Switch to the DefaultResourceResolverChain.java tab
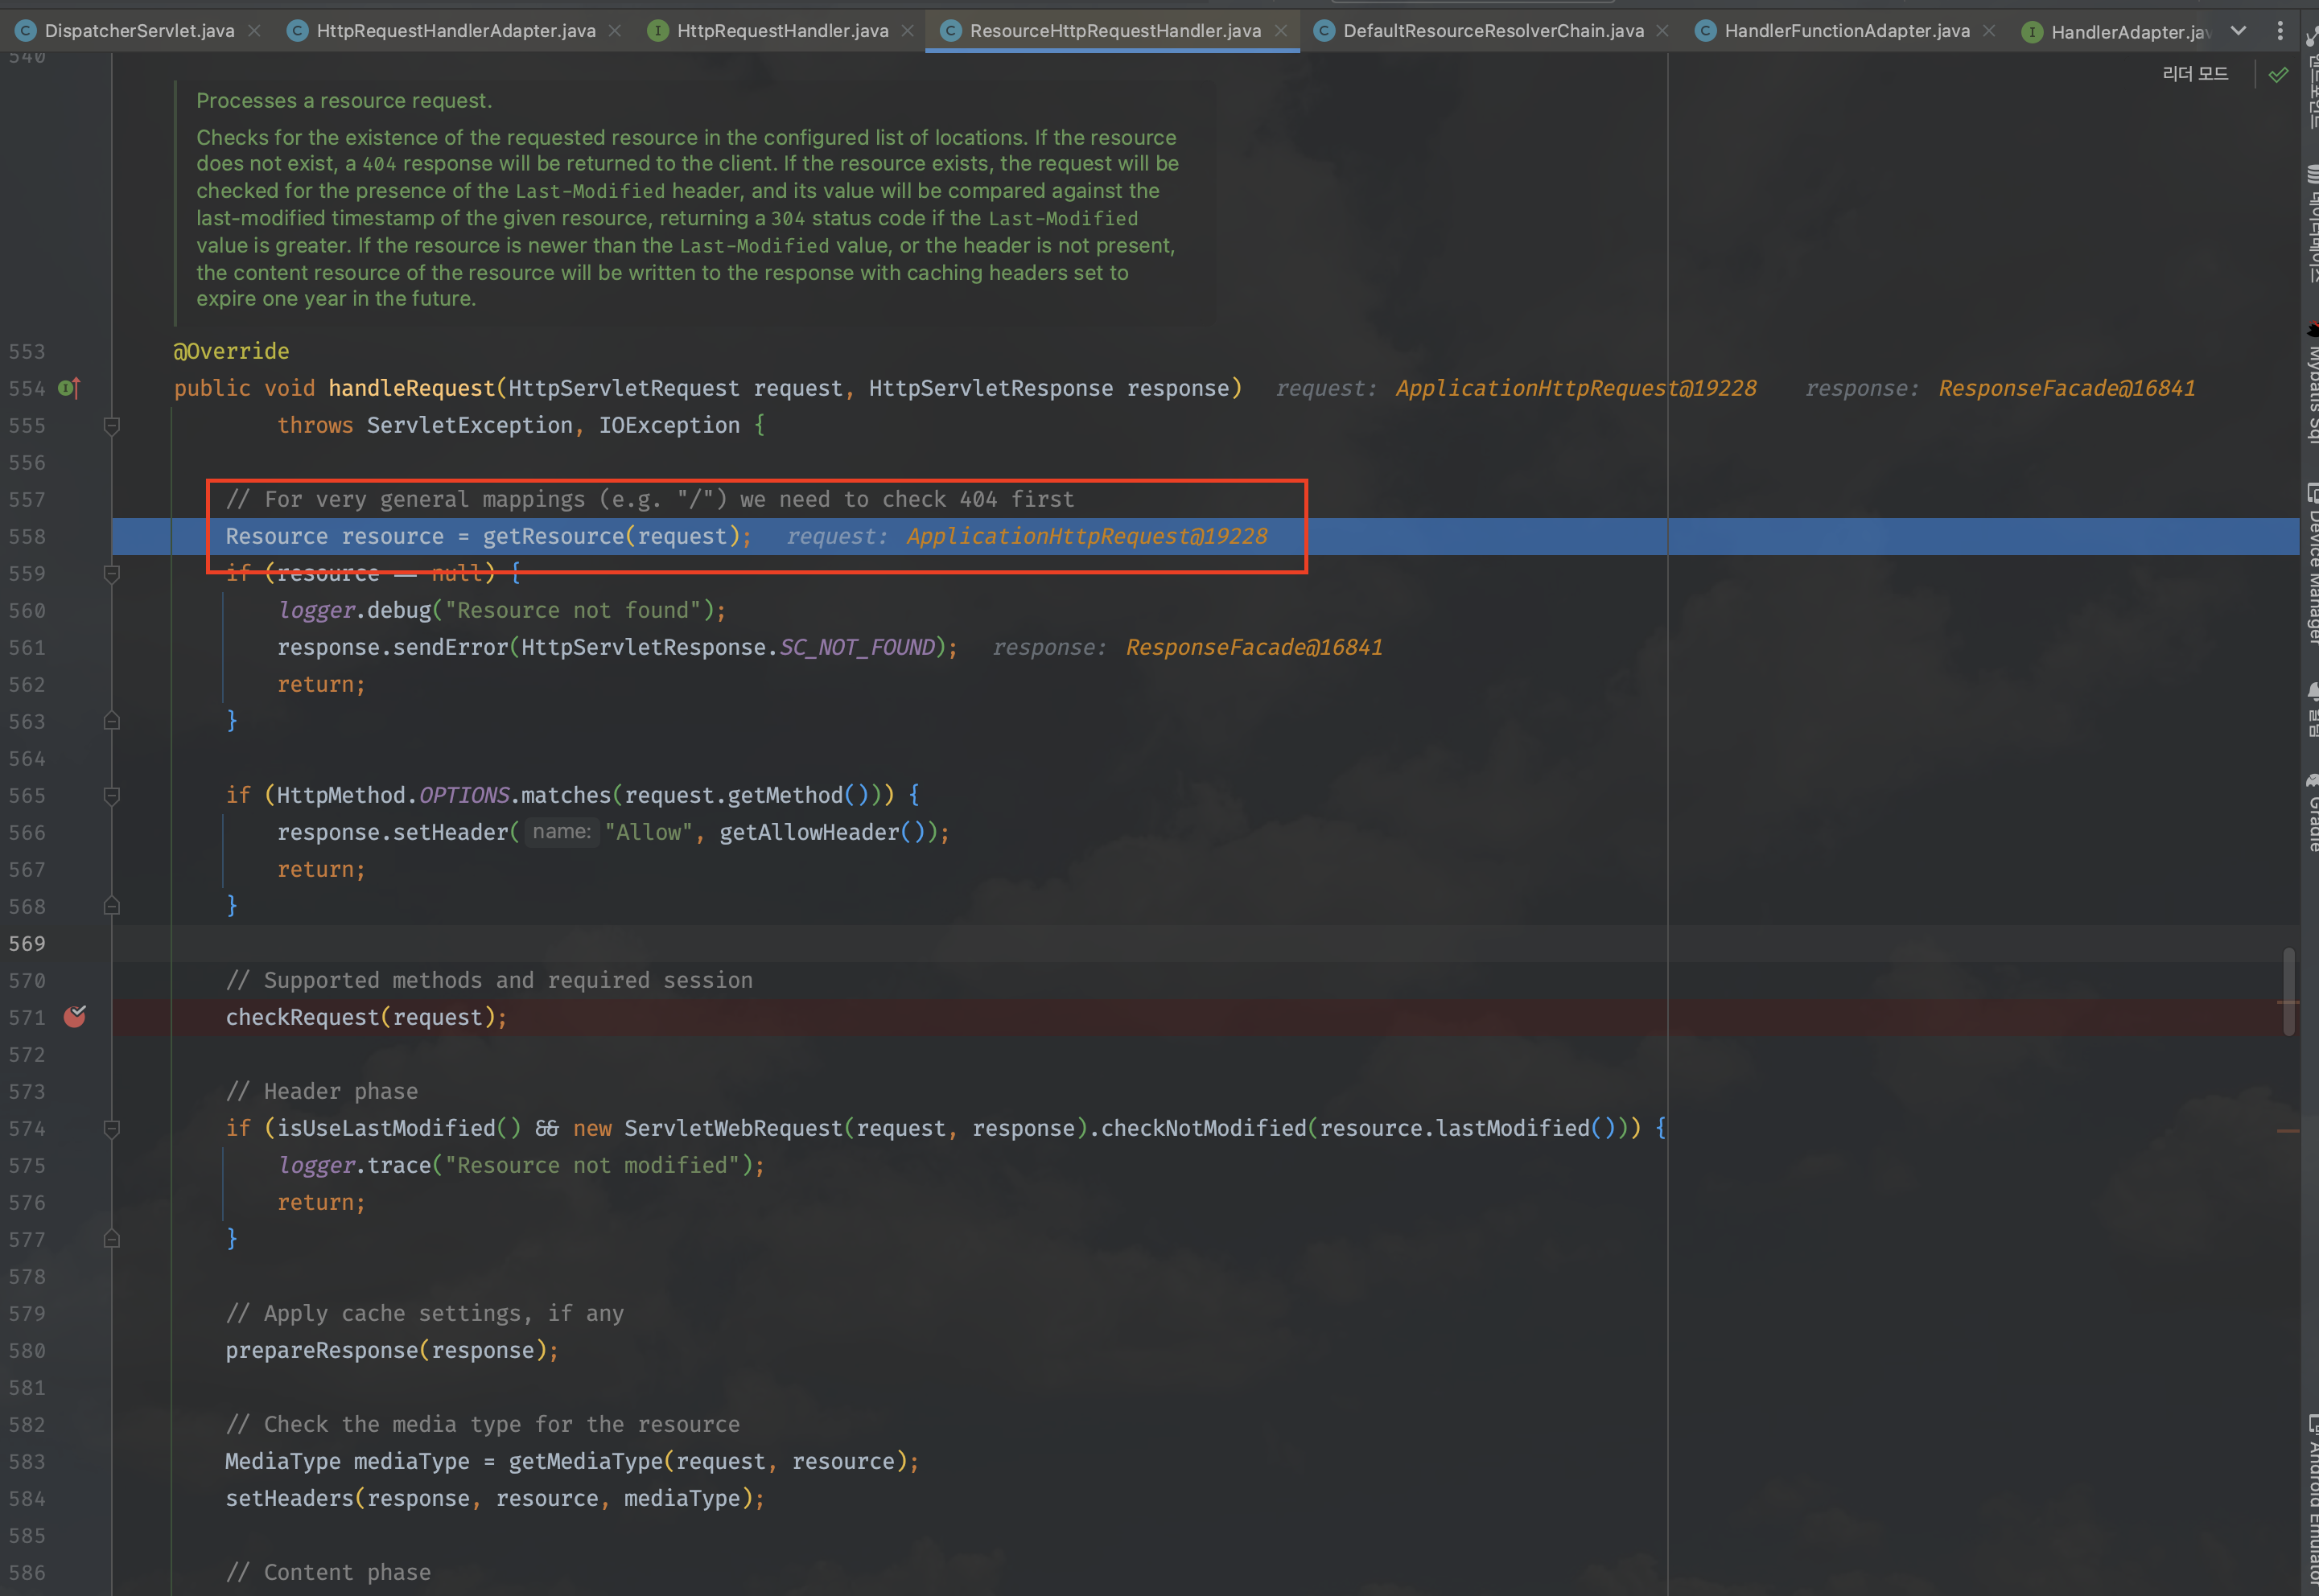This screenshot has width=2319, height=1596. pyautogui.click(x=1493, y=31)
